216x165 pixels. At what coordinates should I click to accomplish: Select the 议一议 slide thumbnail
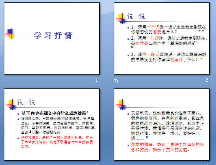[52, 125]
